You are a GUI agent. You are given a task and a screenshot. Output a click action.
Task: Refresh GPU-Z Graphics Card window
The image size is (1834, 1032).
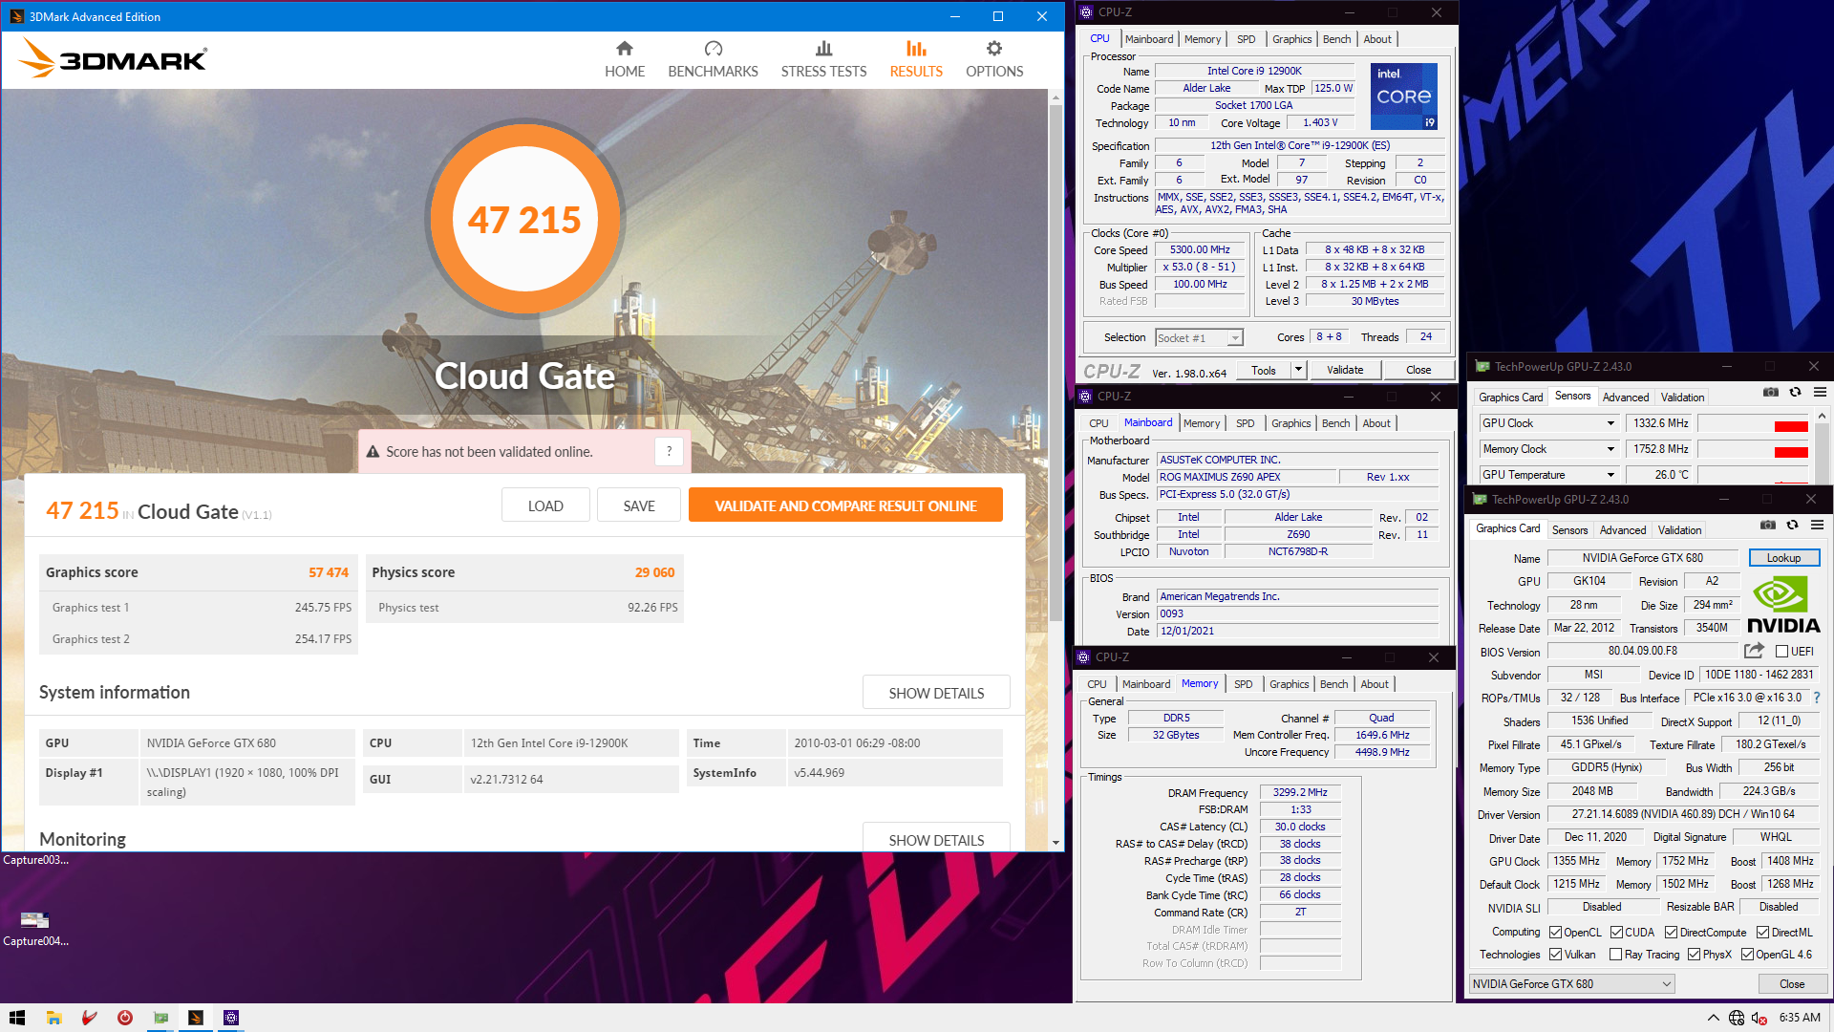tap(1792, 526)
